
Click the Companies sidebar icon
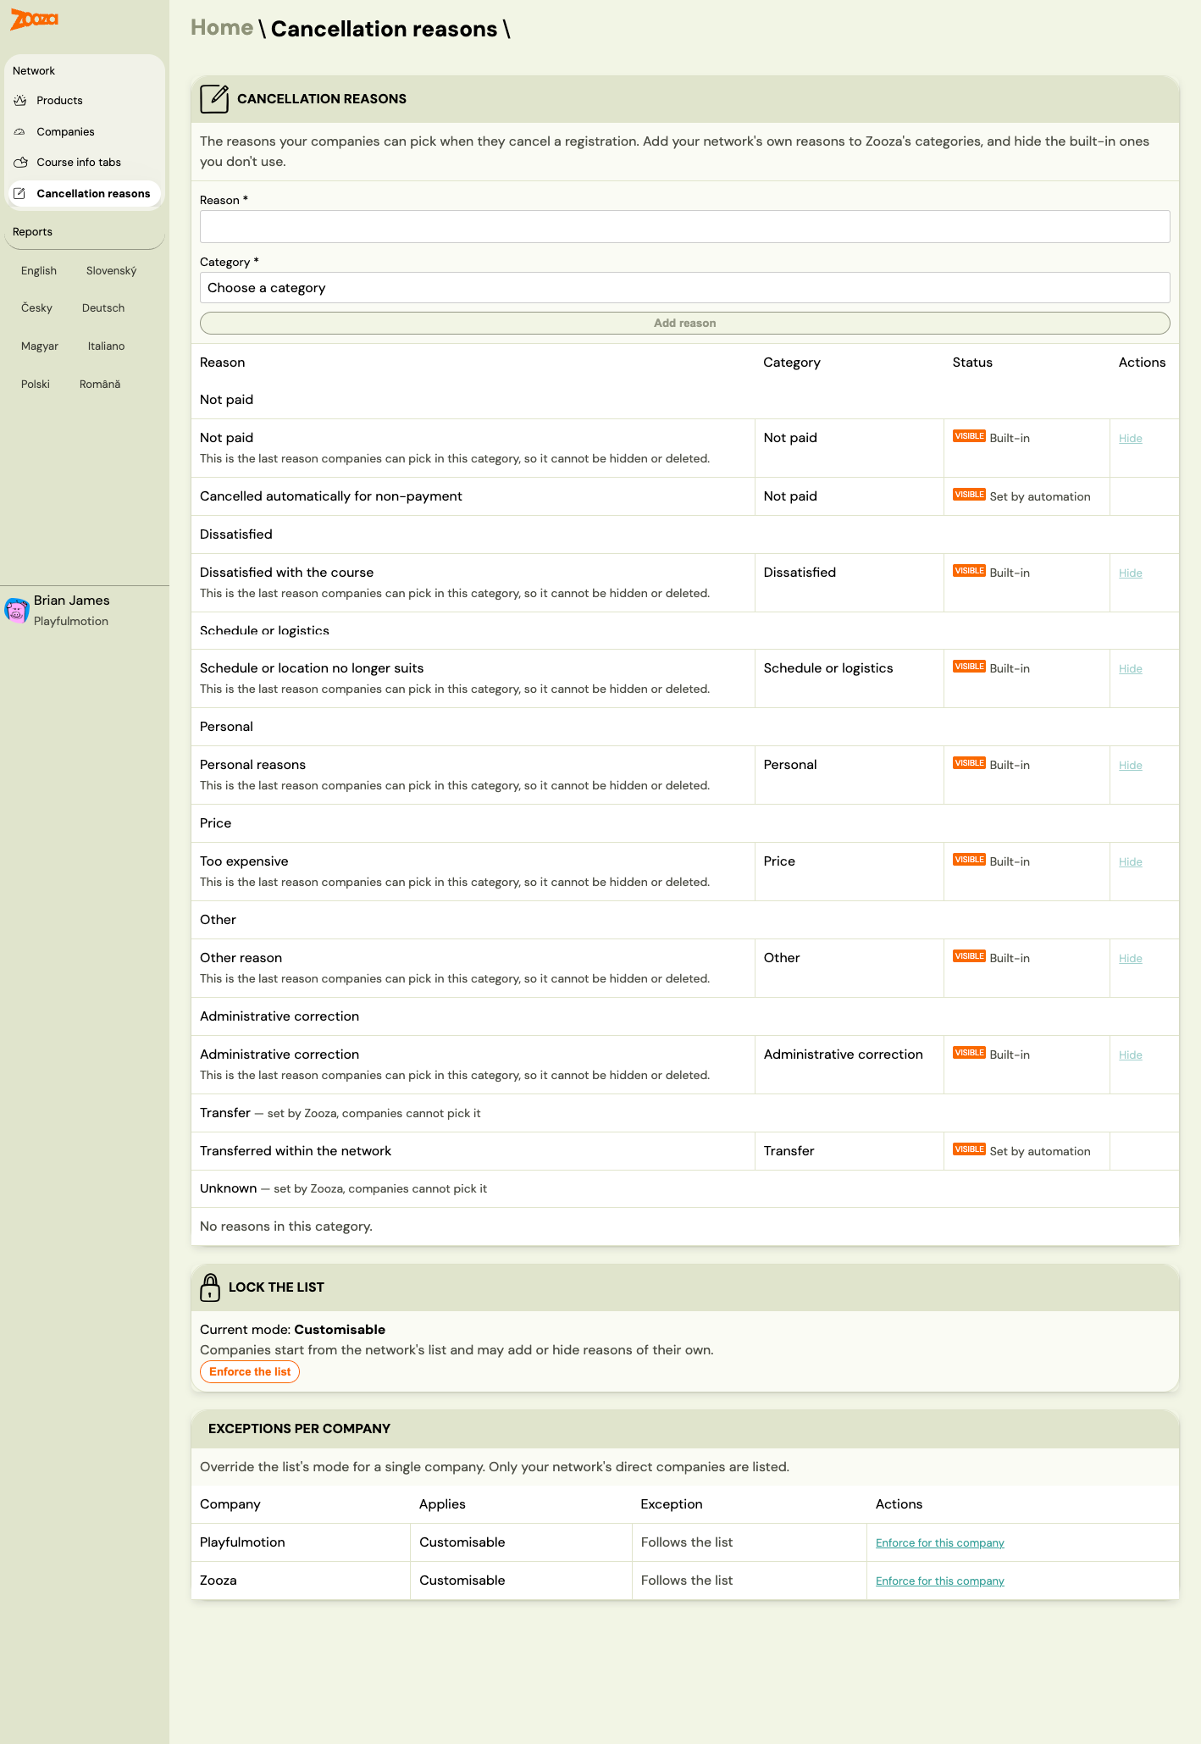[20, 131]
